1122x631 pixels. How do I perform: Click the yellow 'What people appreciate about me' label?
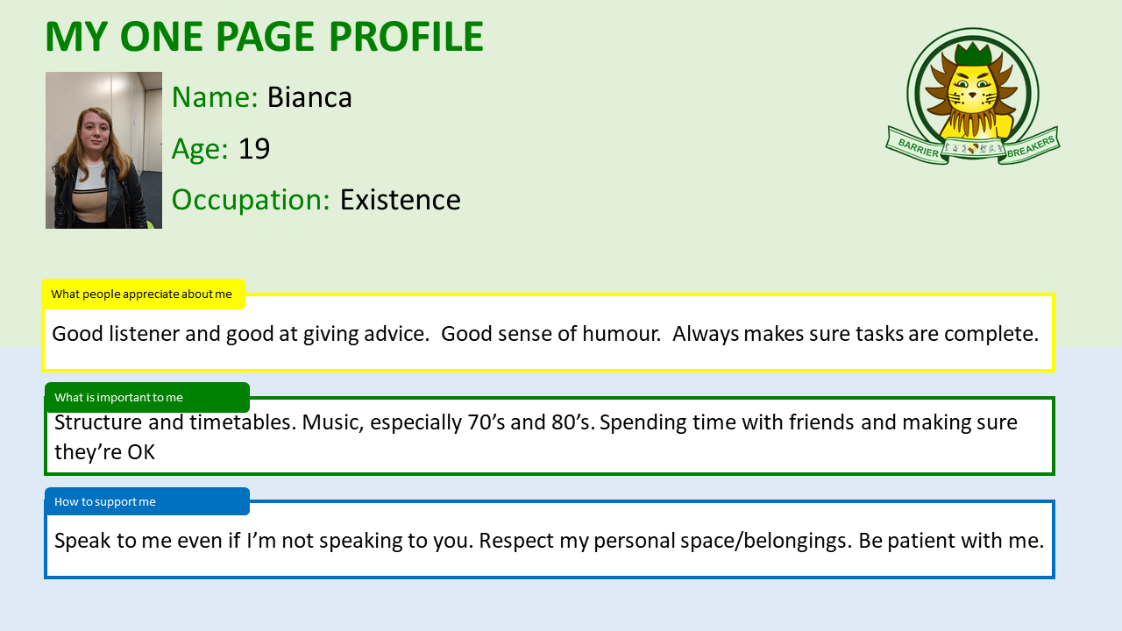(x=143, y=294)
